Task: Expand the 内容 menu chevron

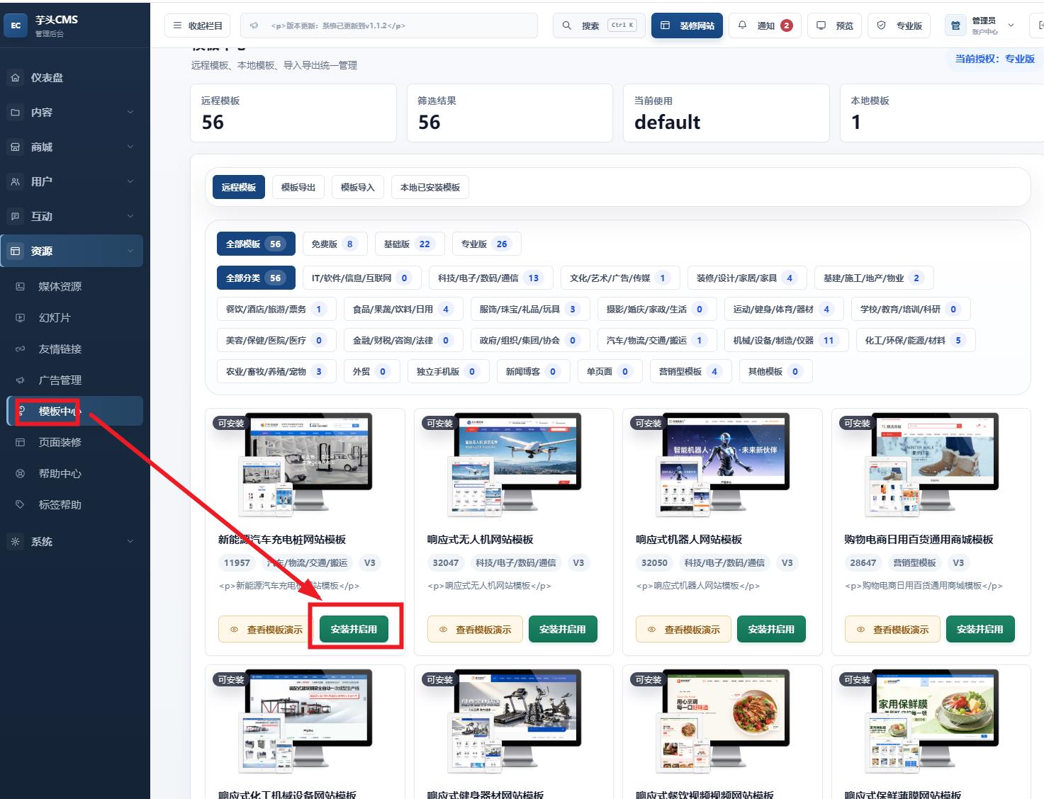Action: click(130, 113)
